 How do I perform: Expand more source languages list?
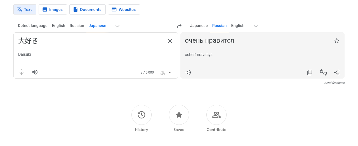117,26
